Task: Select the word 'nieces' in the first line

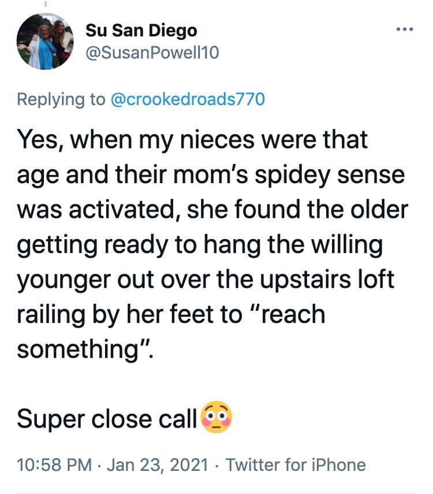Action: [x=217, y=140]
